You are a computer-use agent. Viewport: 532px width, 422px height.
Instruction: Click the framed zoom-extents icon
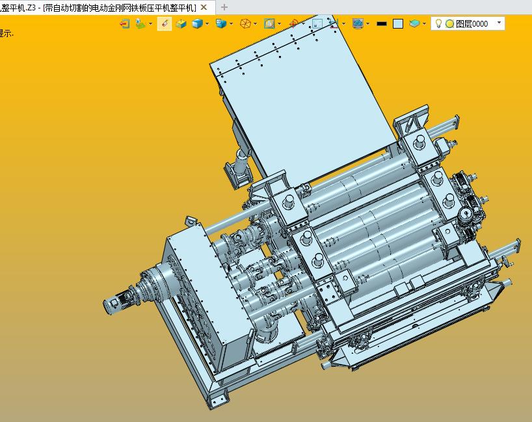(269, 24)
